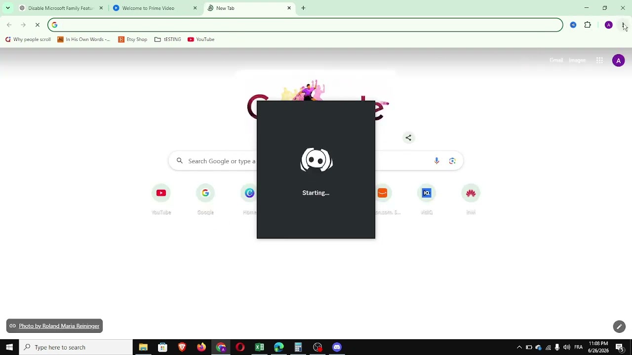Close the Disable Microsoft Family Features tab

(101, 8)
